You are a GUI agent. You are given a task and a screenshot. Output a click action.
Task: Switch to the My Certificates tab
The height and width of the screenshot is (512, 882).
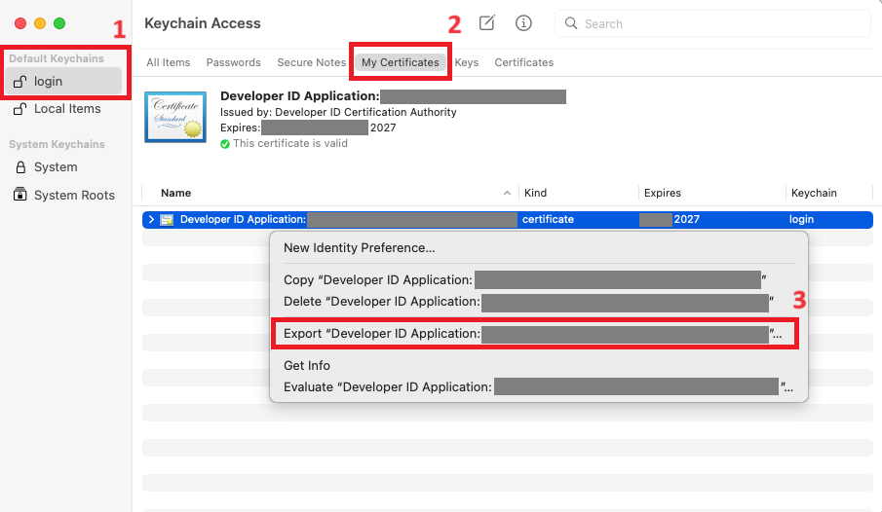[x=400, y=62]
